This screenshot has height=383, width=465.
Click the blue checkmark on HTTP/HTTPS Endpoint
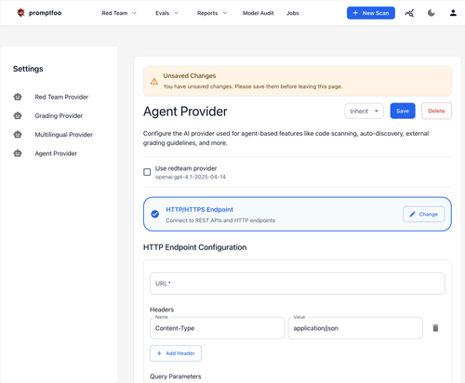(155, 214)
